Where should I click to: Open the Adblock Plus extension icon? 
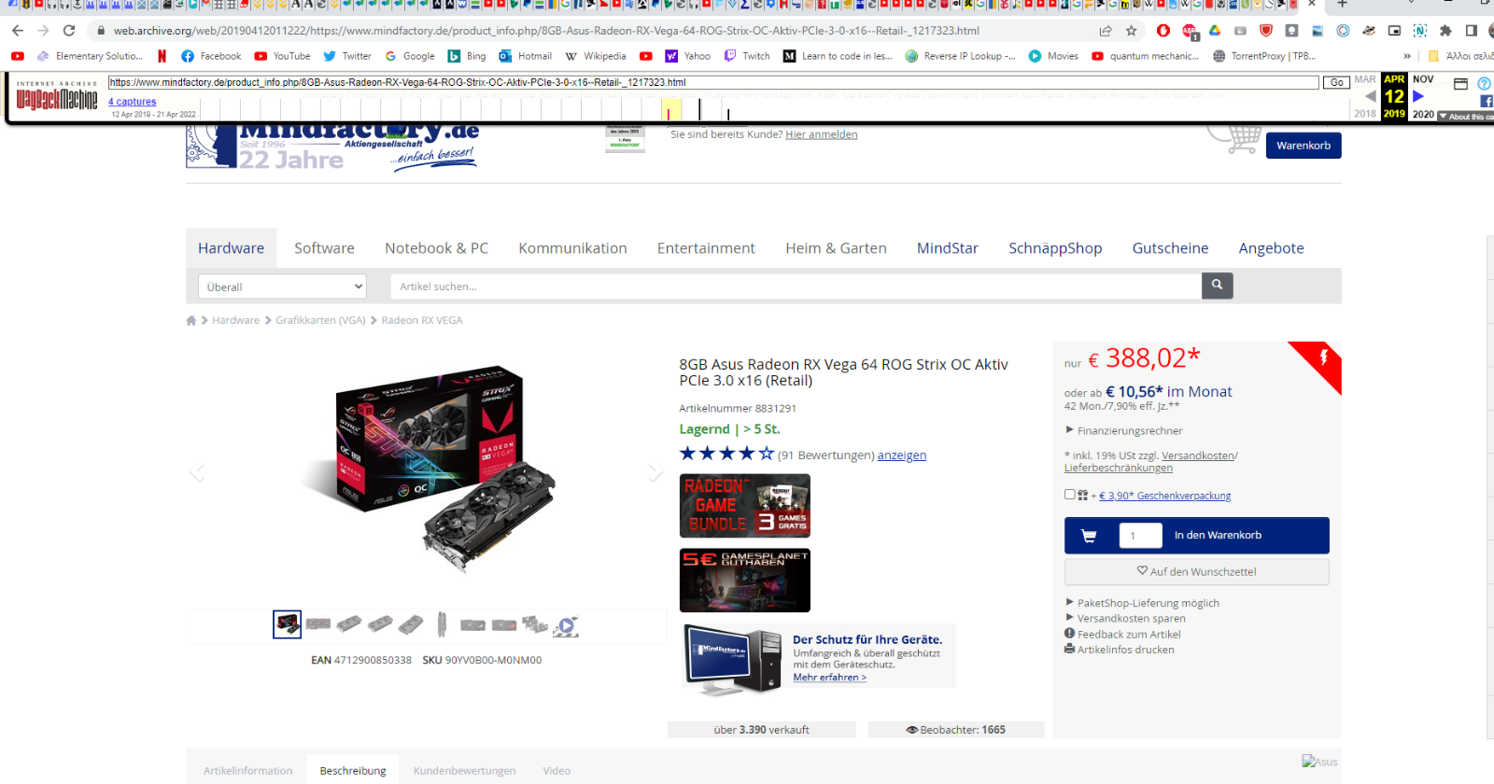click(1190, 31)
